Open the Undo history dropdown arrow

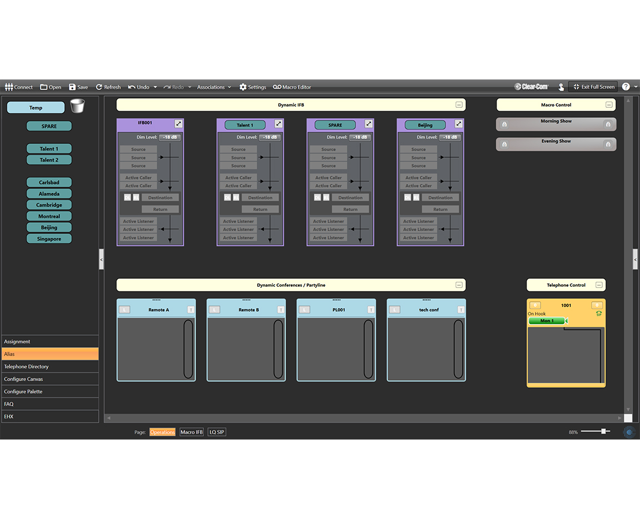pyautogui.click(x=156, y=87)
